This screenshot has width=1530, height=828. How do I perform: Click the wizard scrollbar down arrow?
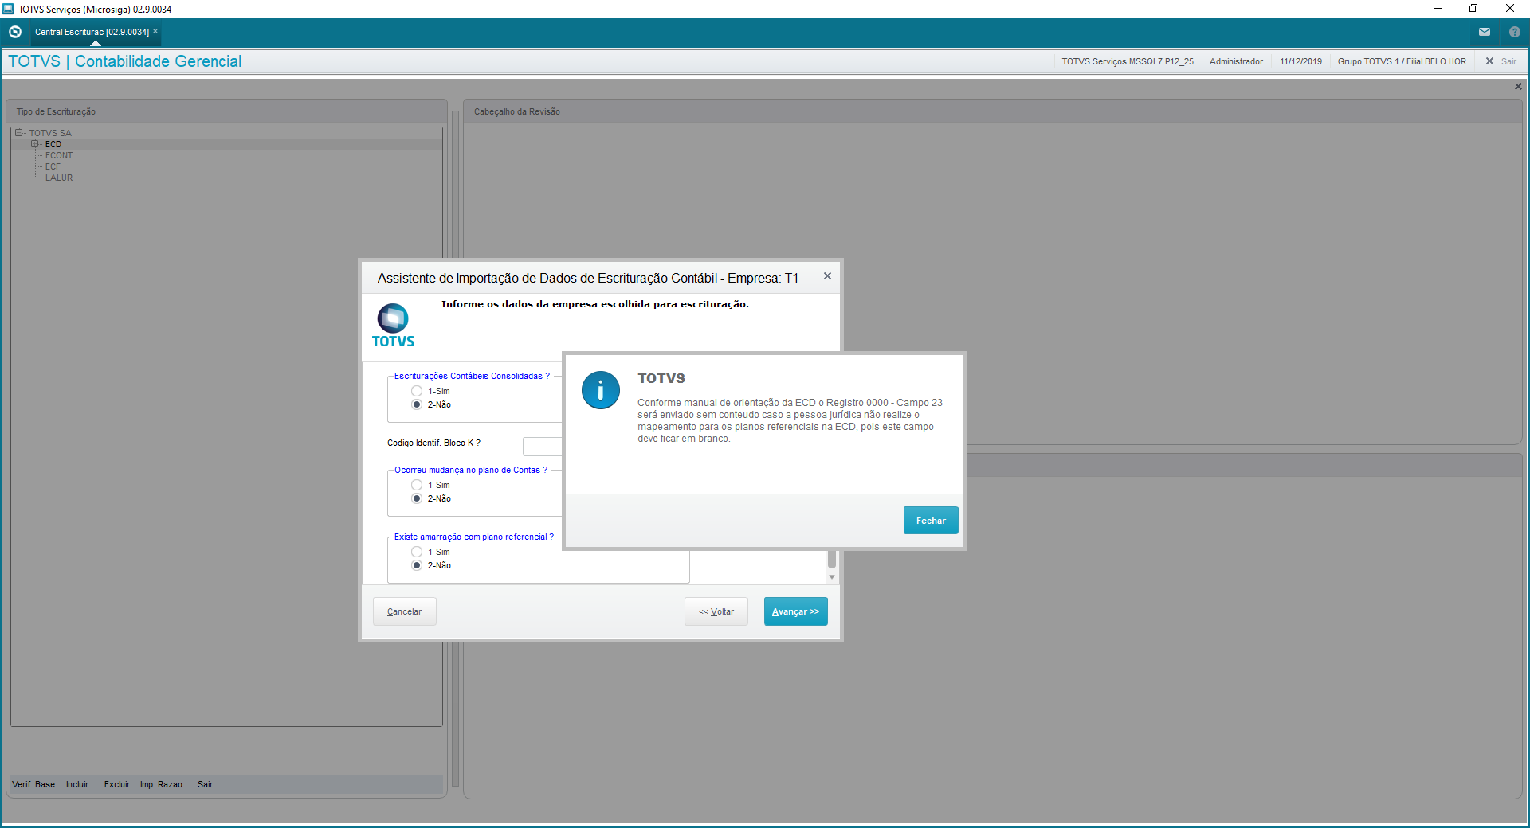coord(832,577)
